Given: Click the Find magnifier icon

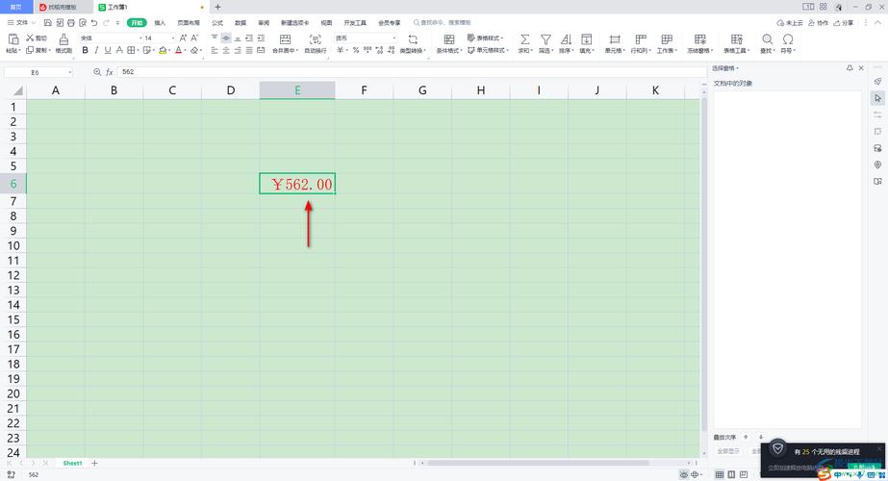Looking at the screenshot, I should [768, 39].
